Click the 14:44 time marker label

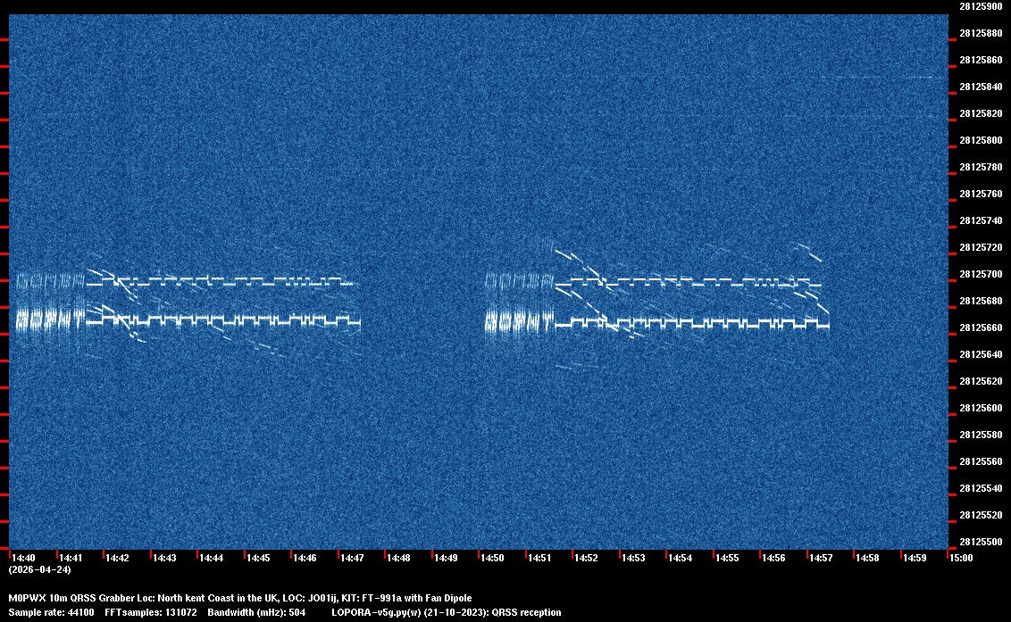211,558
